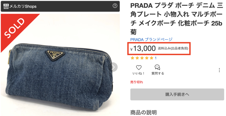Click the いいね! label under the heart

139,73
